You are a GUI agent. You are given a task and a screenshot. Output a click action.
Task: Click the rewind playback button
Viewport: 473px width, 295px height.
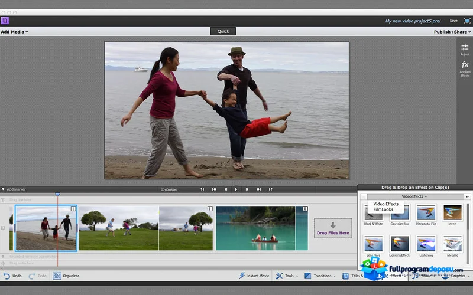214,189
